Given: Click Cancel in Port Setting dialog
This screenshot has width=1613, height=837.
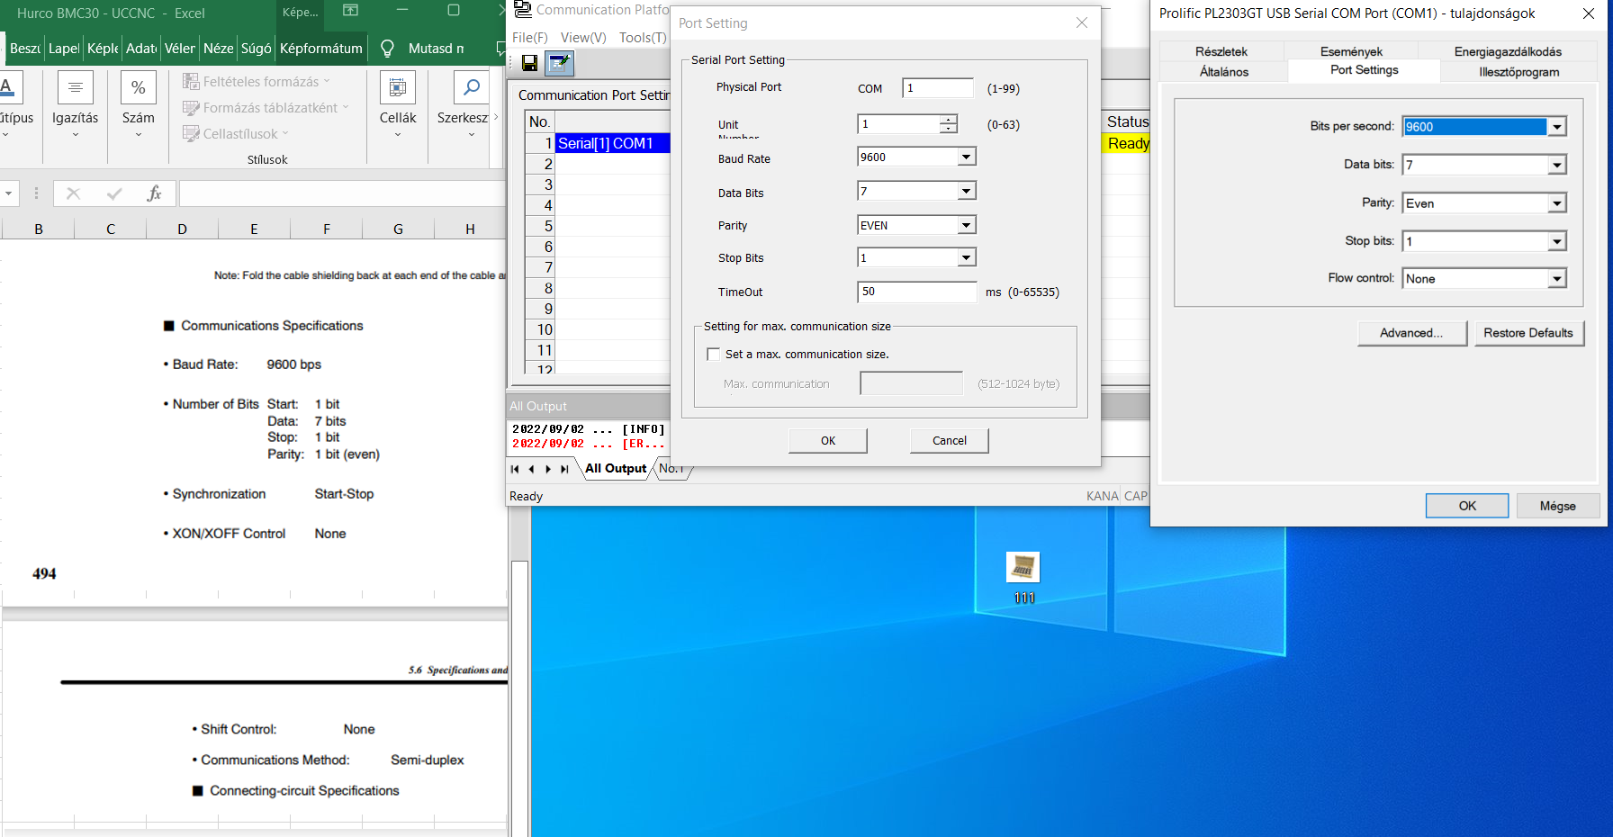Looking at the screenshot, I should tap(950, 440).
